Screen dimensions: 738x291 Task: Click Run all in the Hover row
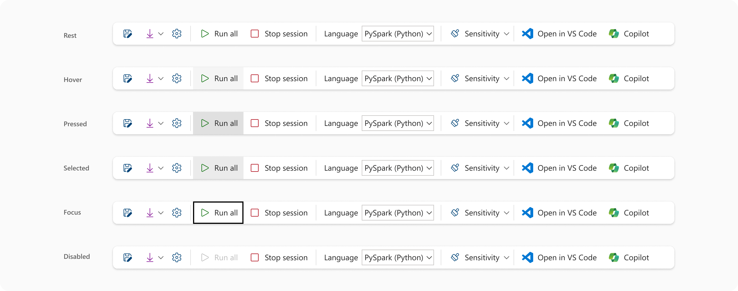click(x=218, y=78)
